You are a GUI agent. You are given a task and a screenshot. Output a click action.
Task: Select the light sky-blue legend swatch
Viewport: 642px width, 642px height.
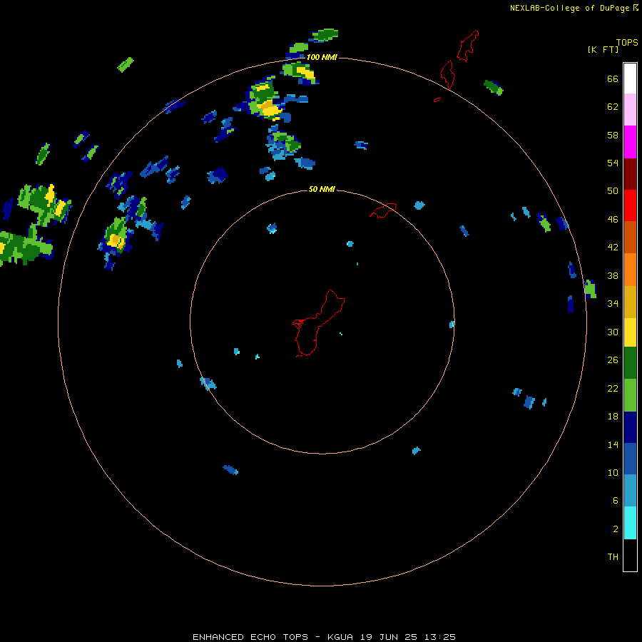pyautogui.click(x=630, y=491)
